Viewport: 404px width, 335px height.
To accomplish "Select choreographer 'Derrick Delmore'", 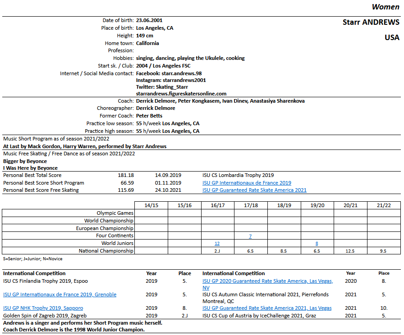I will (156, 108).
